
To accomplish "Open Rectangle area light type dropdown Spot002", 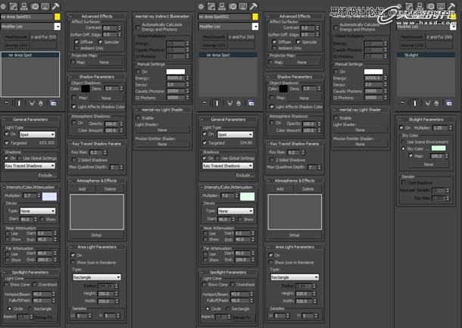I will tap(295, 277).
